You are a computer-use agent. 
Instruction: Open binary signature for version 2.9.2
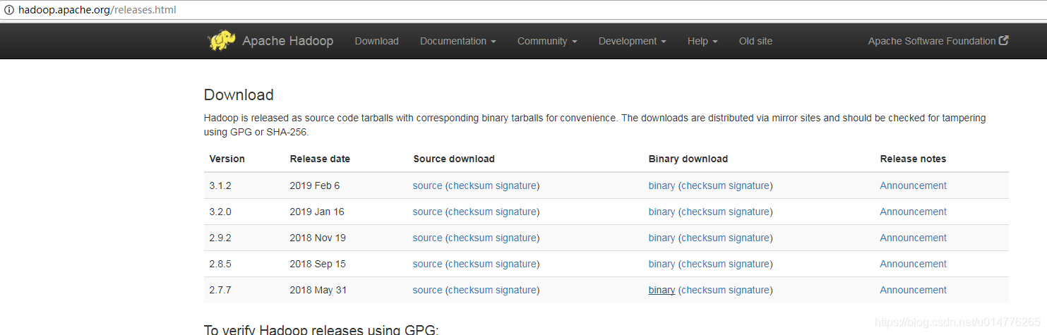(x=748, y=238)
